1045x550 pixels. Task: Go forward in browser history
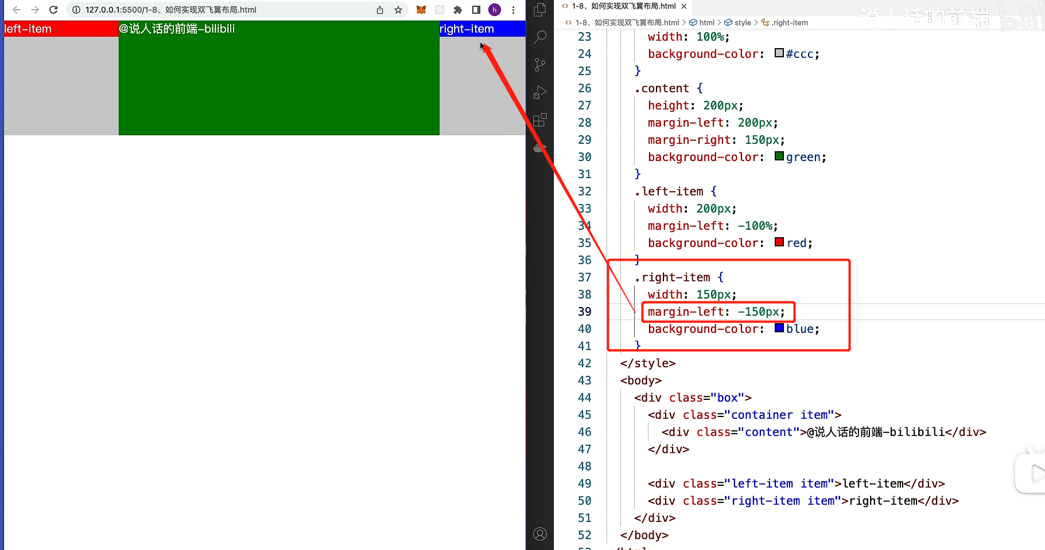[x=35, y=10]
